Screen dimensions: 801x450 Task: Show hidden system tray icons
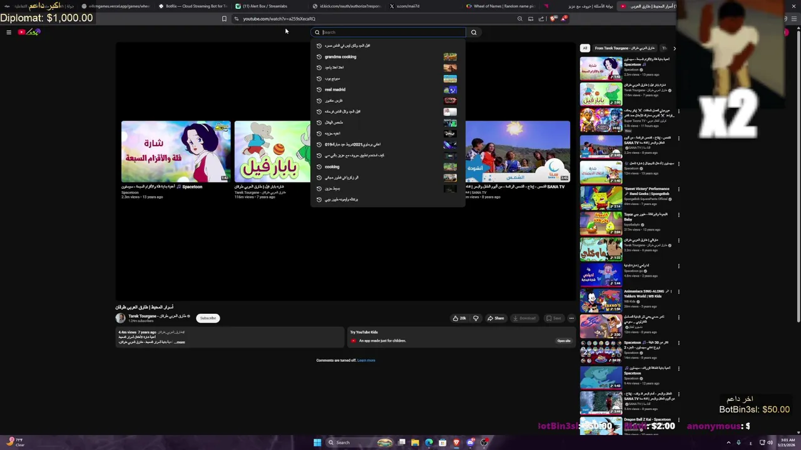pyautogui.click(x=728, y=442)
